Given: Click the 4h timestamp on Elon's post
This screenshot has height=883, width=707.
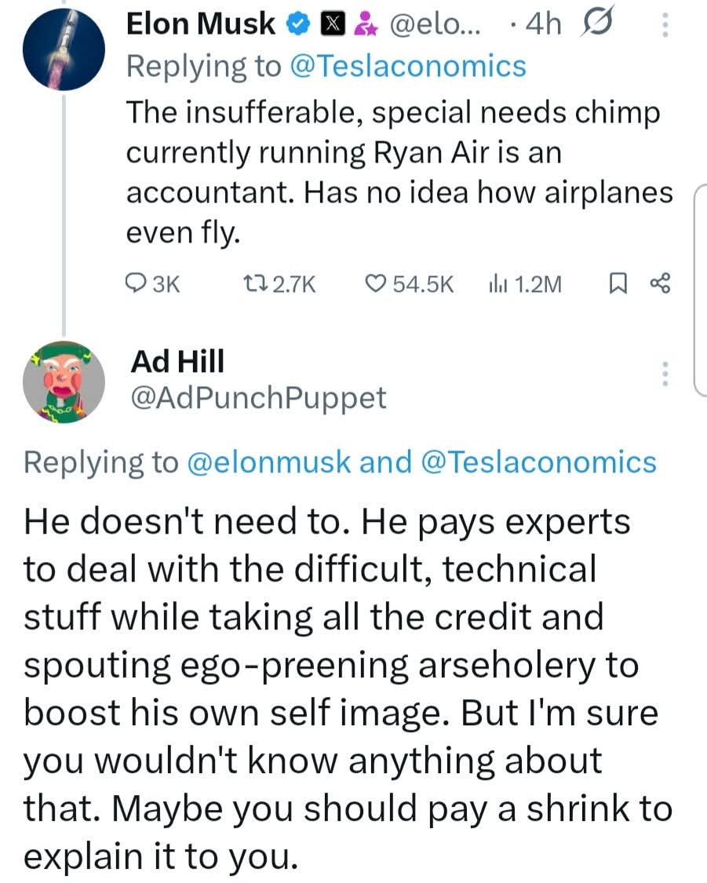Looking at the screenshot, I should click(x=545, y=26).
